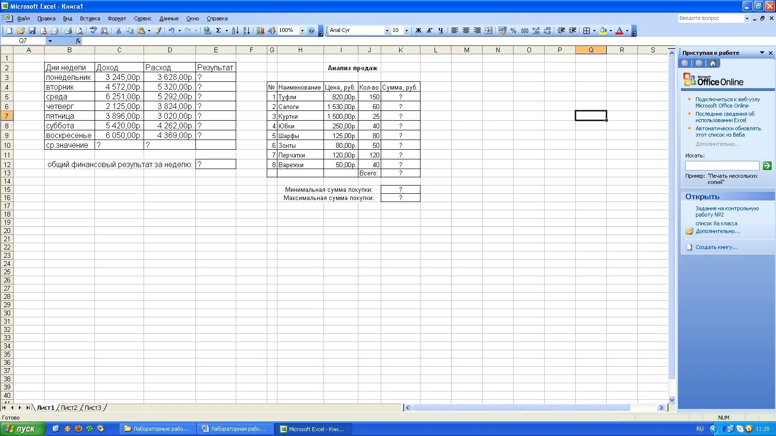Click 'Подключиться к веб-узлу Microsoft Office Online' link
This screenshot has height=436, width=776.
727,102
